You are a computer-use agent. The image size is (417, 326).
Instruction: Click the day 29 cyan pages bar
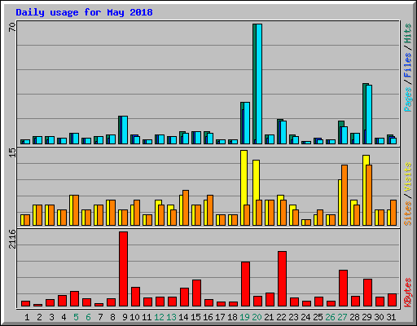click(369, 114)
